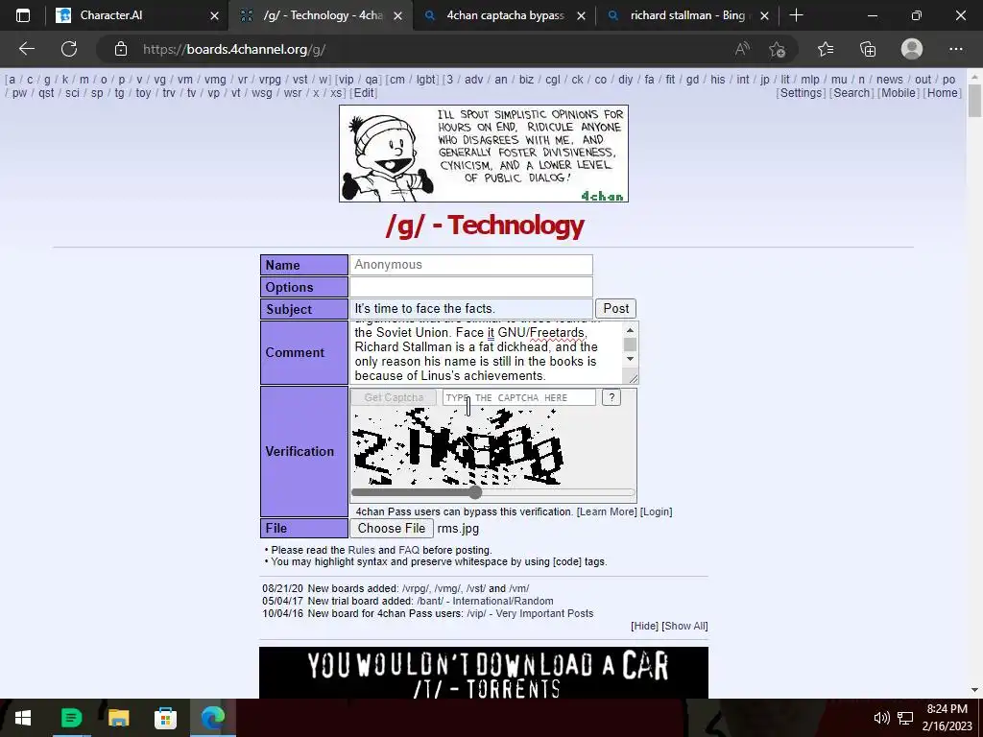This screenshot has height=737, width=983.
Task: Click the page vertical scrollbar thumb
Action: 974,100
